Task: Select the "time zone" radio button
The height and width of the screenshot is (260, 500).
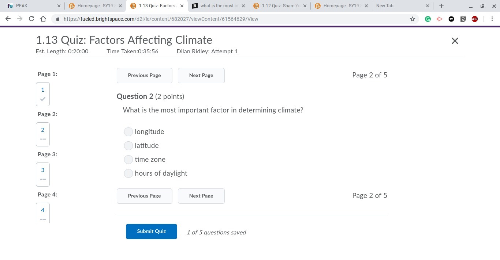Action: (x=128, y=160)
